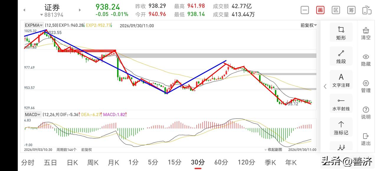Open the MACD indicator dropdown
This screenshot has height=171, width=377.
(32, 114)
